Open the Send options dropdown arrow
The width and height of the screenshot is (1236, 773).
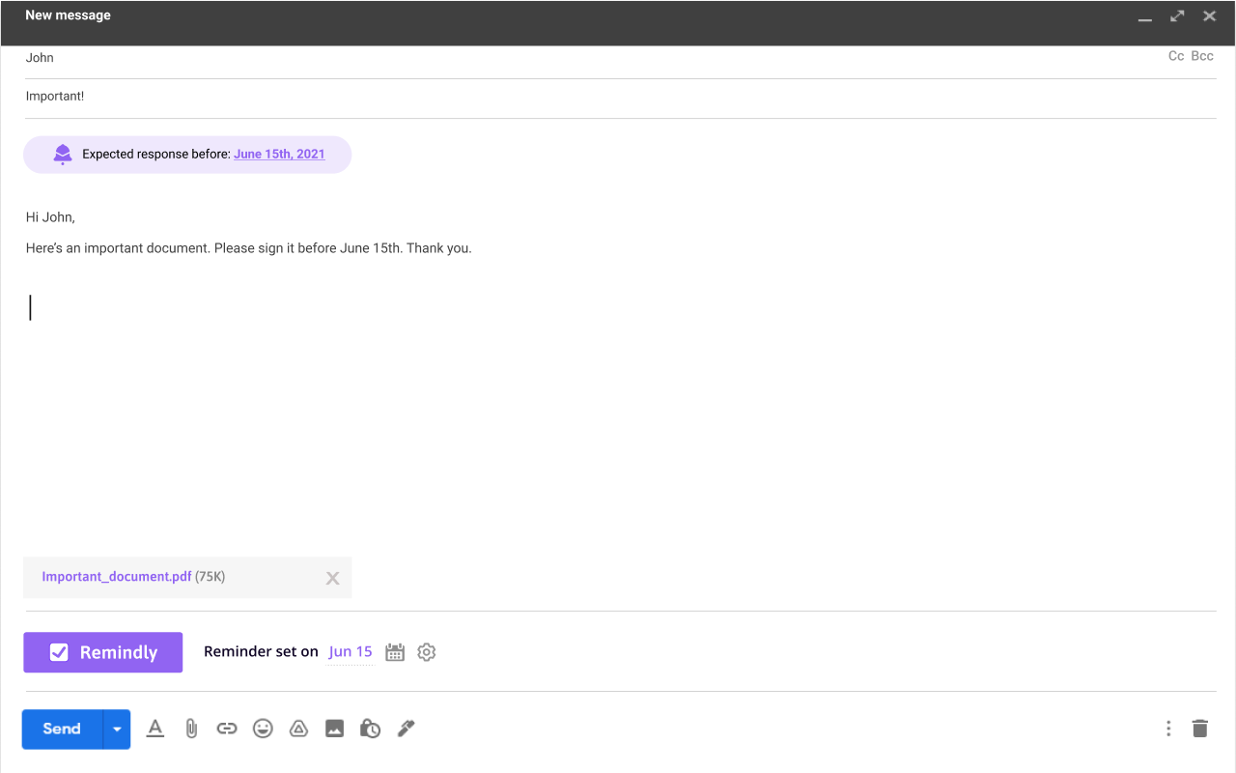[x=116, y=729]
